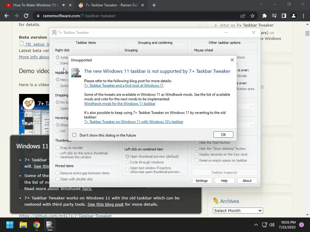Toggle the Chrome side panel icon
The width and height of the screenshot is (310, 232).
[x=284, y=16]
